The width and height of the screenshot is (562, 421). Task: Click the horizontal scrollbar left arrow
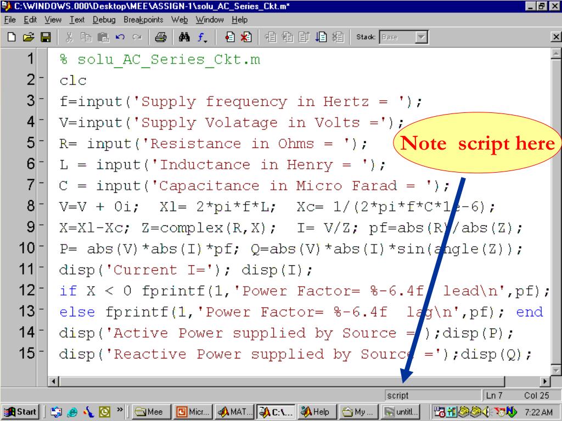coord(53,382)
